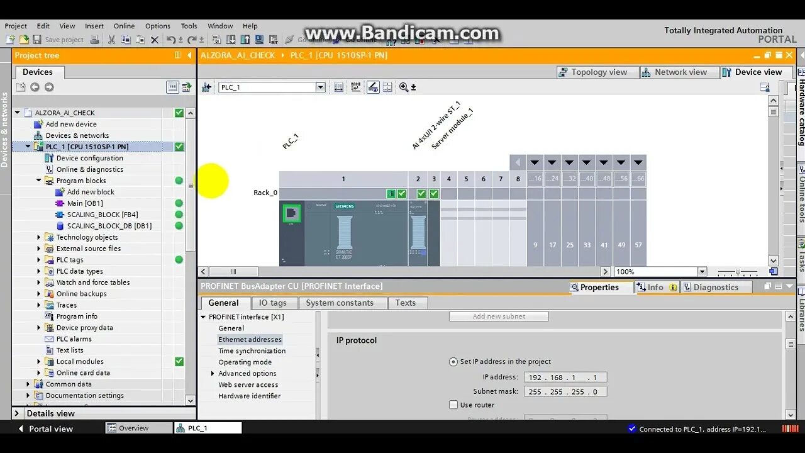Click the show module labels icon
Image resolution: width=805 pixels, height=453 pixels.
tap(356, 87)
